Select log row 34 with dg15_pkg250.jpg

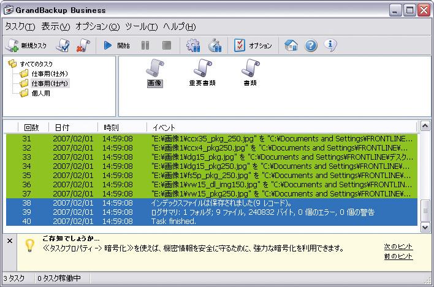coord(211,166)
